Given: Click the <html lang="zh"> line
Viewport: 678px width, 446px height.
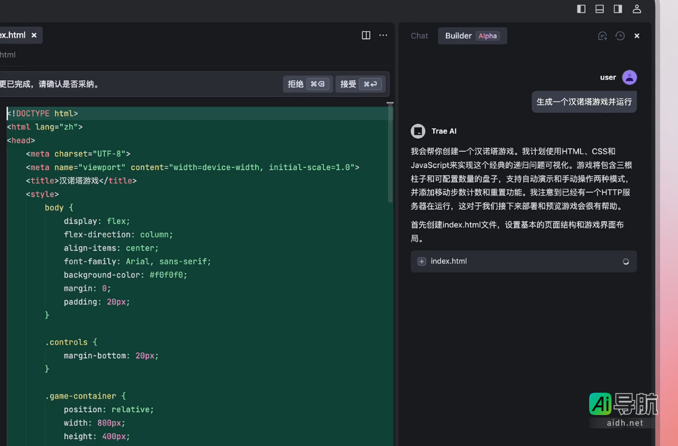Looking at the screenshot, I should [45, 127].
